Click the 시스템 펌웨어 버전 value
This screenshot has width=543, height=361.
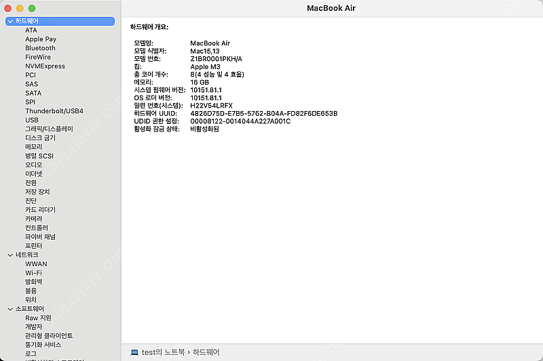tap(206, 90)
